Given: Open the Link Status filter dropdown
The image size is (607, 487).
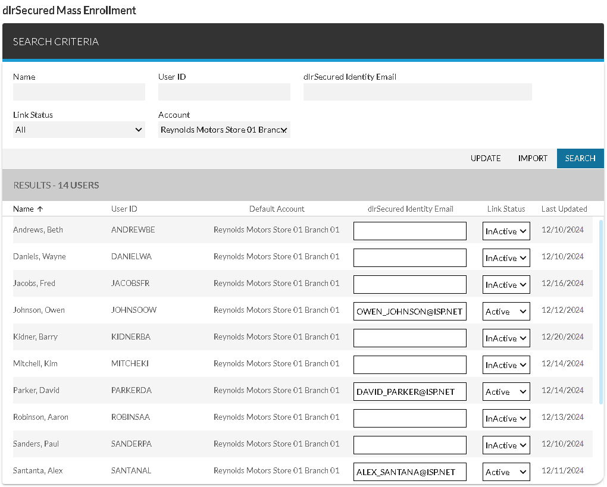Looking at the screenshot, I should pos(79,130).
